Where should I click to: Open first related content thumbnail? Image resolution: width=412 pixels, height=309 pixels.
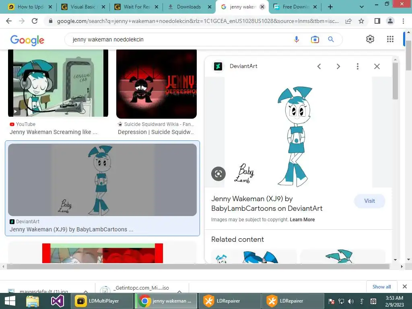253,256
